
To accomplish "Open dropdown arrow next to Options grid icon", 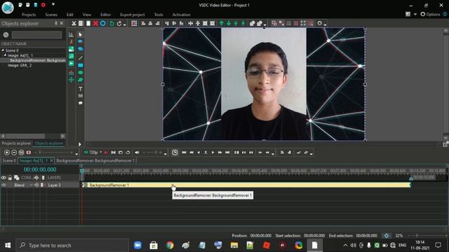I will [415, 14].
